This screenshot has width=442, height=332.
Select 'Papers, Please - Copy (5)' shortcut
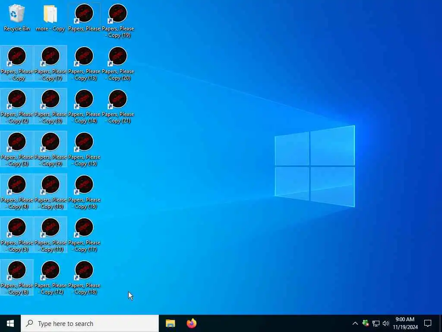[x=17, y=235]
